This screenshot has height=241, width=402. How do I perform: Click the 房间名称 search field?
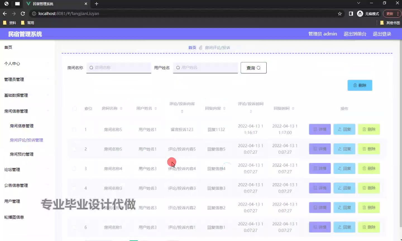click(119, 68)
